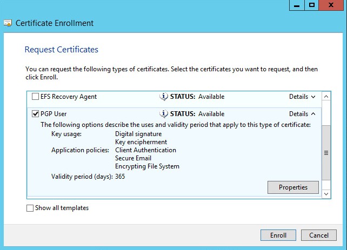Click the scrollbar up arrow in certificate list

point(326,97)
